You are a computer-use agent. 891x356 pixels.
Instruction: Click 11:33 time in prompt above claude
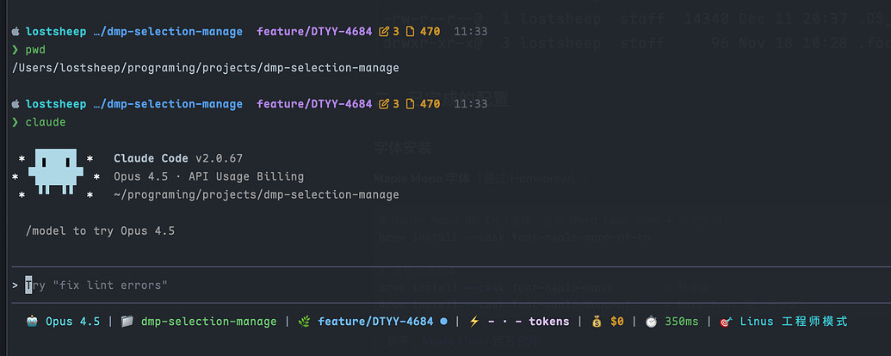click(x=471, y=104)
